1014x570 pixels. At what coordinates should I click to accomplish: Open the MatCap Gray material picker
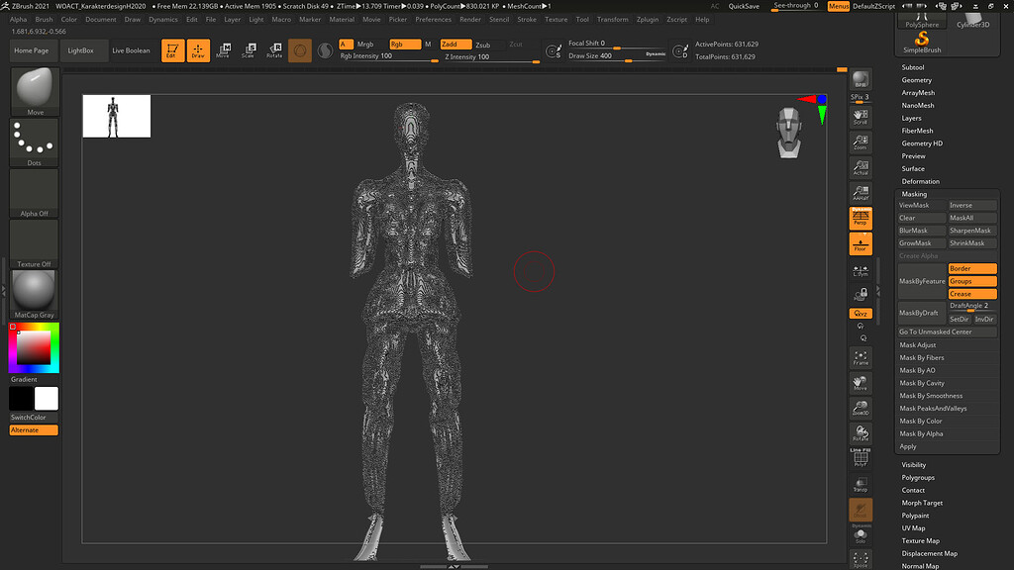pyautogui.click(x=35, y=294)
